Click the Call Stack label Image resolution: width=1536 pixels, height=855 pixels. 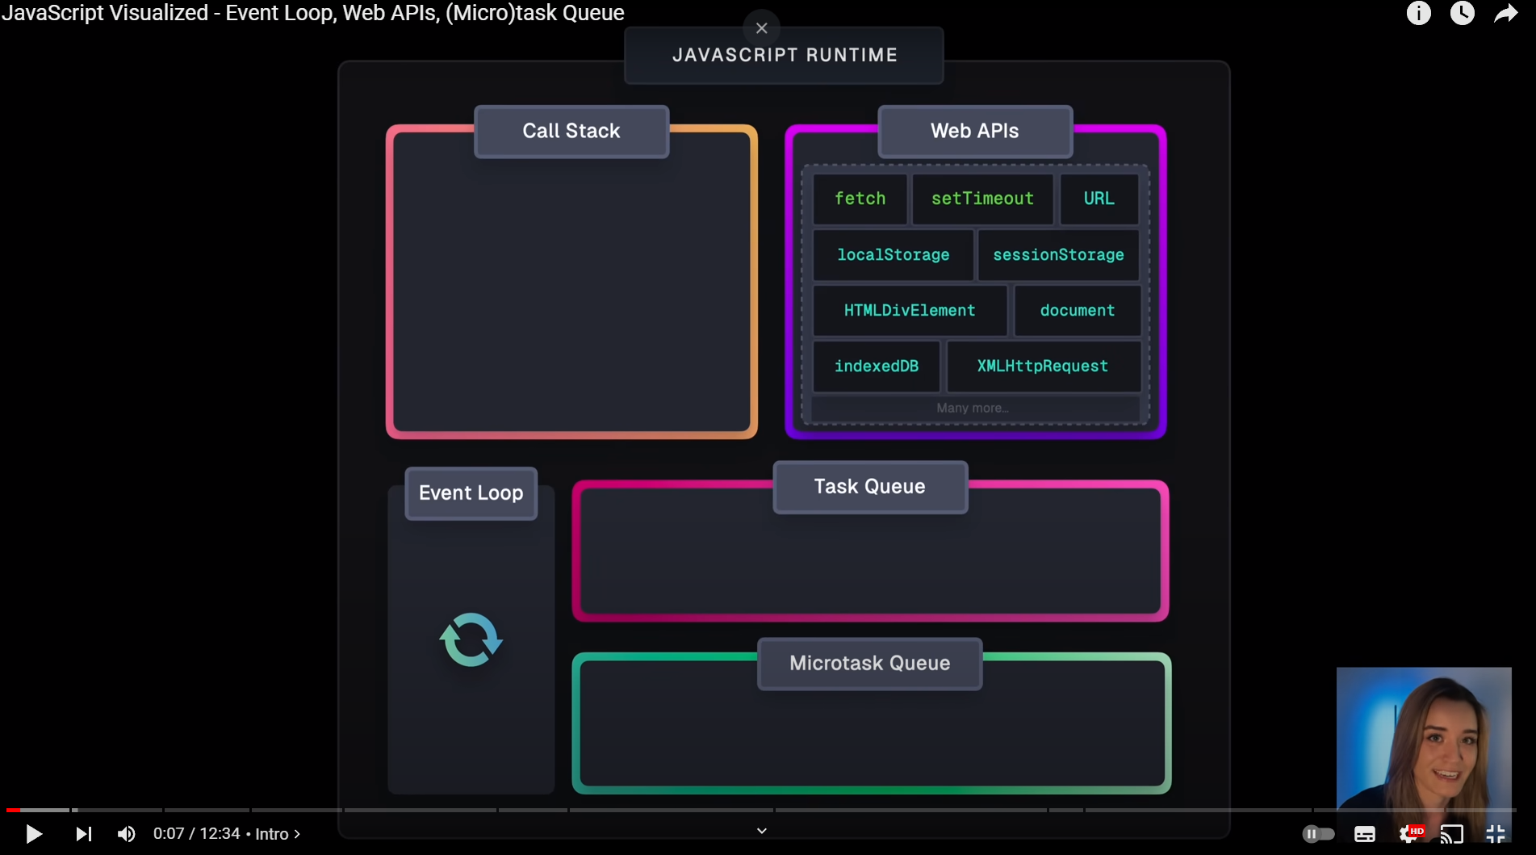(571, 131)
